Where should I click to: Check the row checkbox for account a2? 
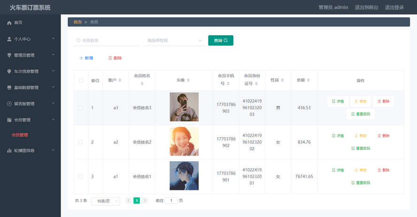(x=80, y=142)
